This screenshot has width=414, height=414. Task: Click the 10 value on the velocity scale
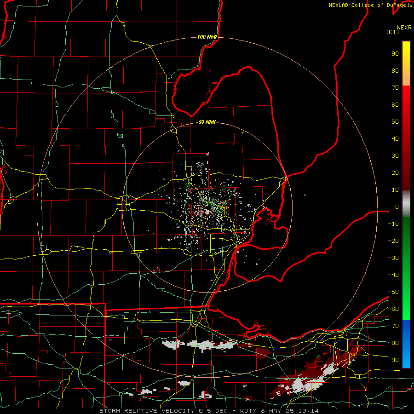pyautogui.click(x=395, y=190)
